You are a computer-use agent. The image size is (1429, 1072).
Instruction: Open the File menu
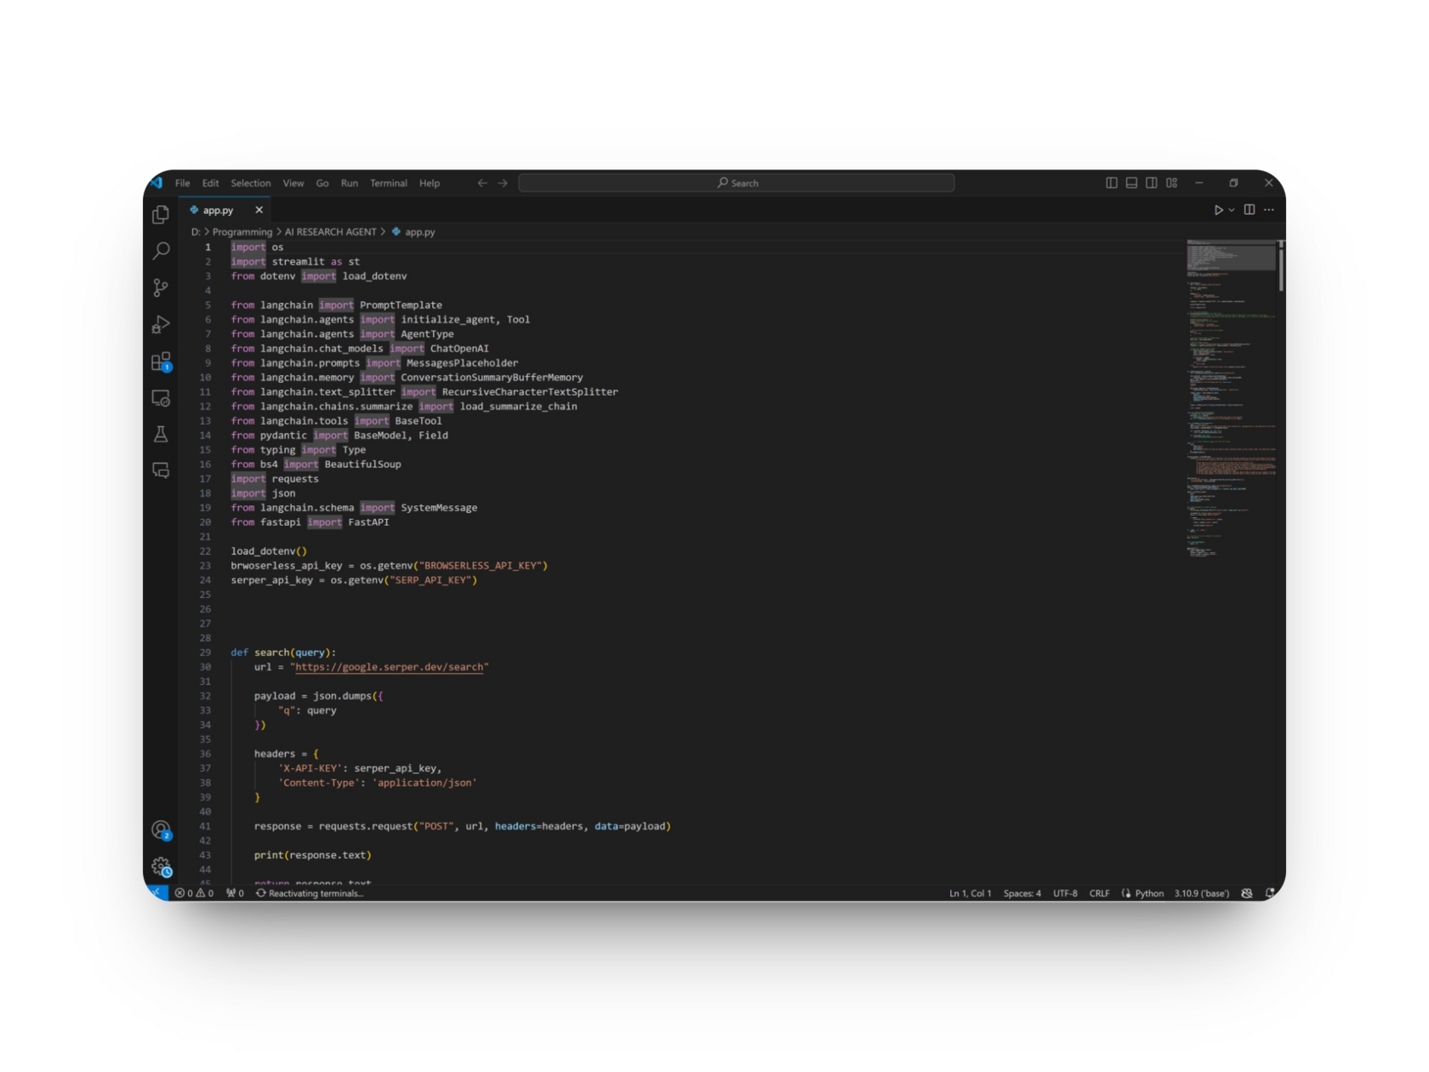[183, 183]
